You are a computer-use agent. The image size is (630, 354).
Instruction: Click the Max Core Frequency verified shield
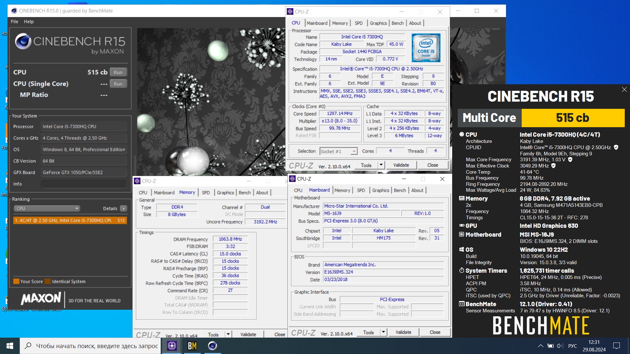point(570,160)
